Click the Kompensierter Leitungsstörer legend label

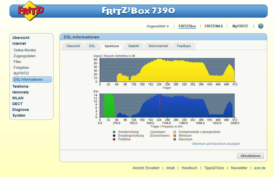click(x=199, y=132)
